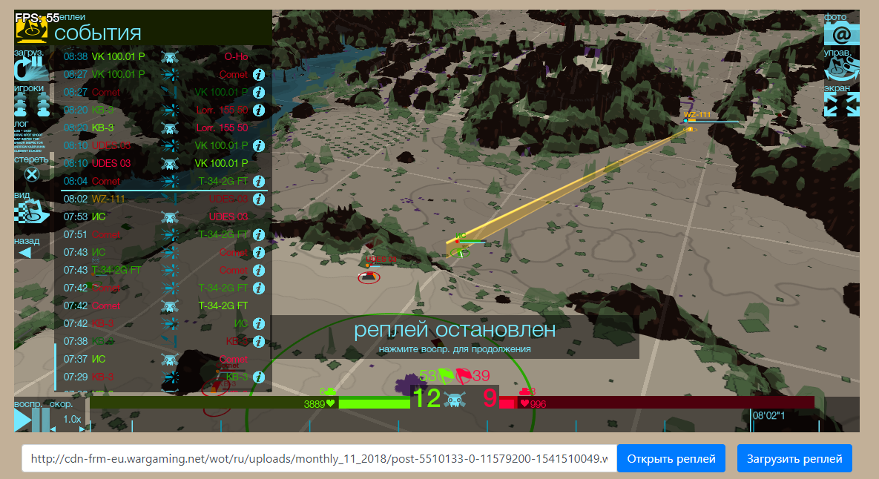
Task: Click the Загрузить реплей button
Action: coord(794,458)
